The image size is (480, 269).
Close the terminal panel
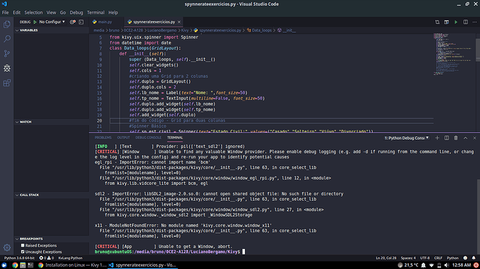point(474,138)
